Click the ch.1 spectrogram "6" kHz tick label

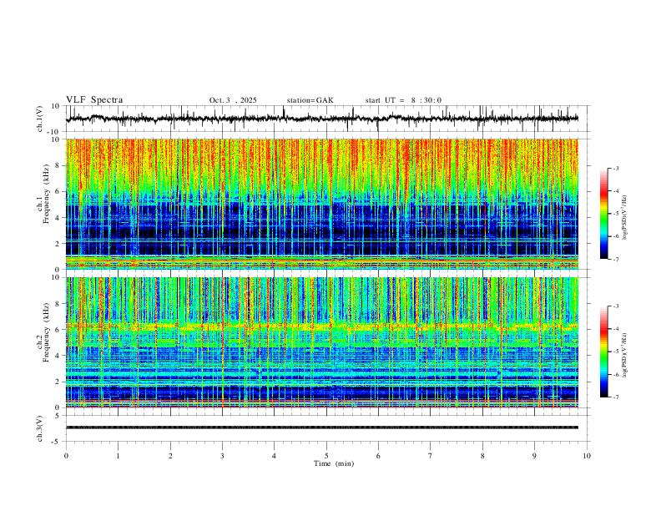(58, 192)
